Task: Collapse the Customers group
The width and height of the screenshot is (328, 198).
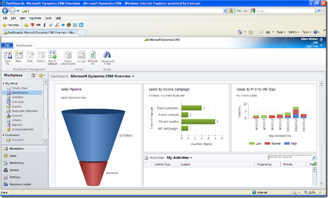Action: point(4,135)
